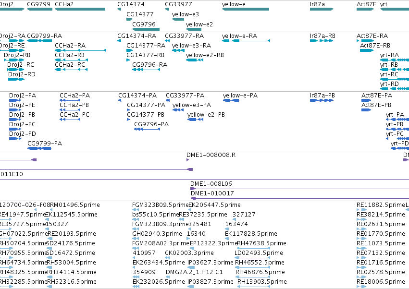
Task: Select the CCHa2-PC protein label
Action: [74, 115]
